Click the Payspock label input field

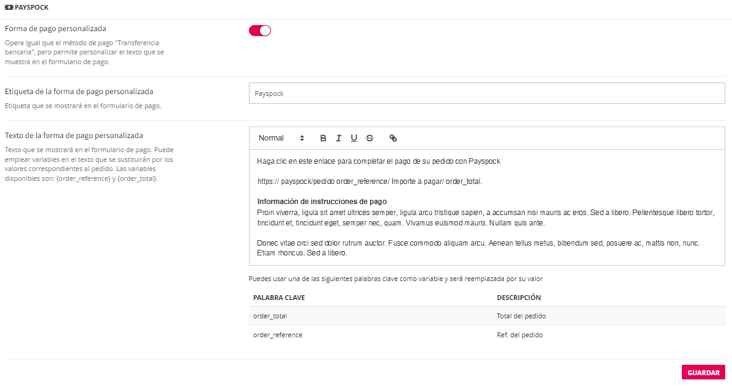pyautogui.click(x=486, y=93)
